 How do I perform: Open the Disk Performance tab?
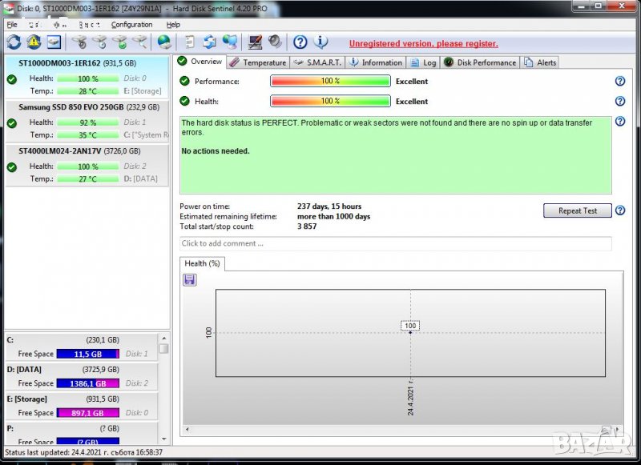pos(479,62)
